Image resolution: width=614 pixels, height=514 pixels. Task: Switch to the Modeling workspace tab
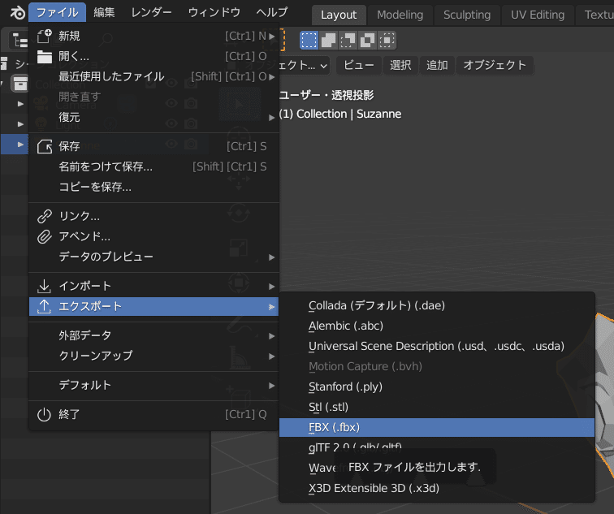400,15
